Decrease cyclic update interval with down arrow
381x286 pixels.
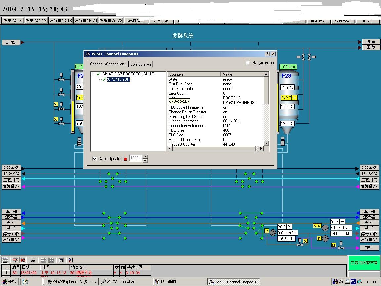[145, 161]
